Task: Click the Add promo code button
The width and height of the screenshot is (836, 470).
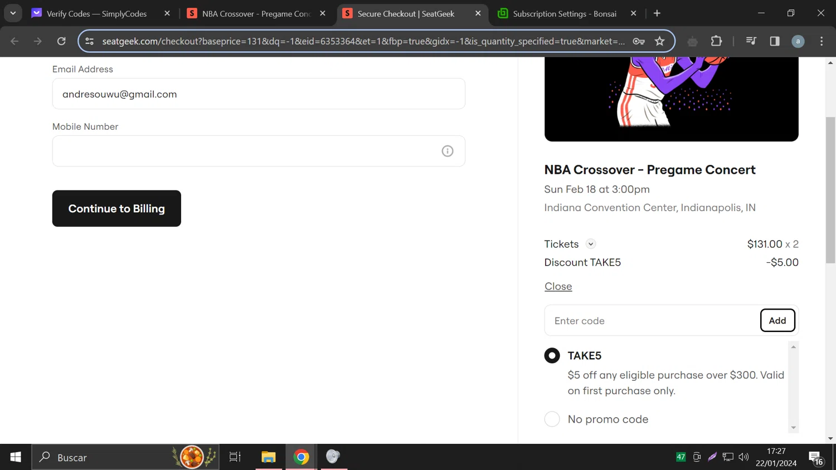Action: pos(777,320)
